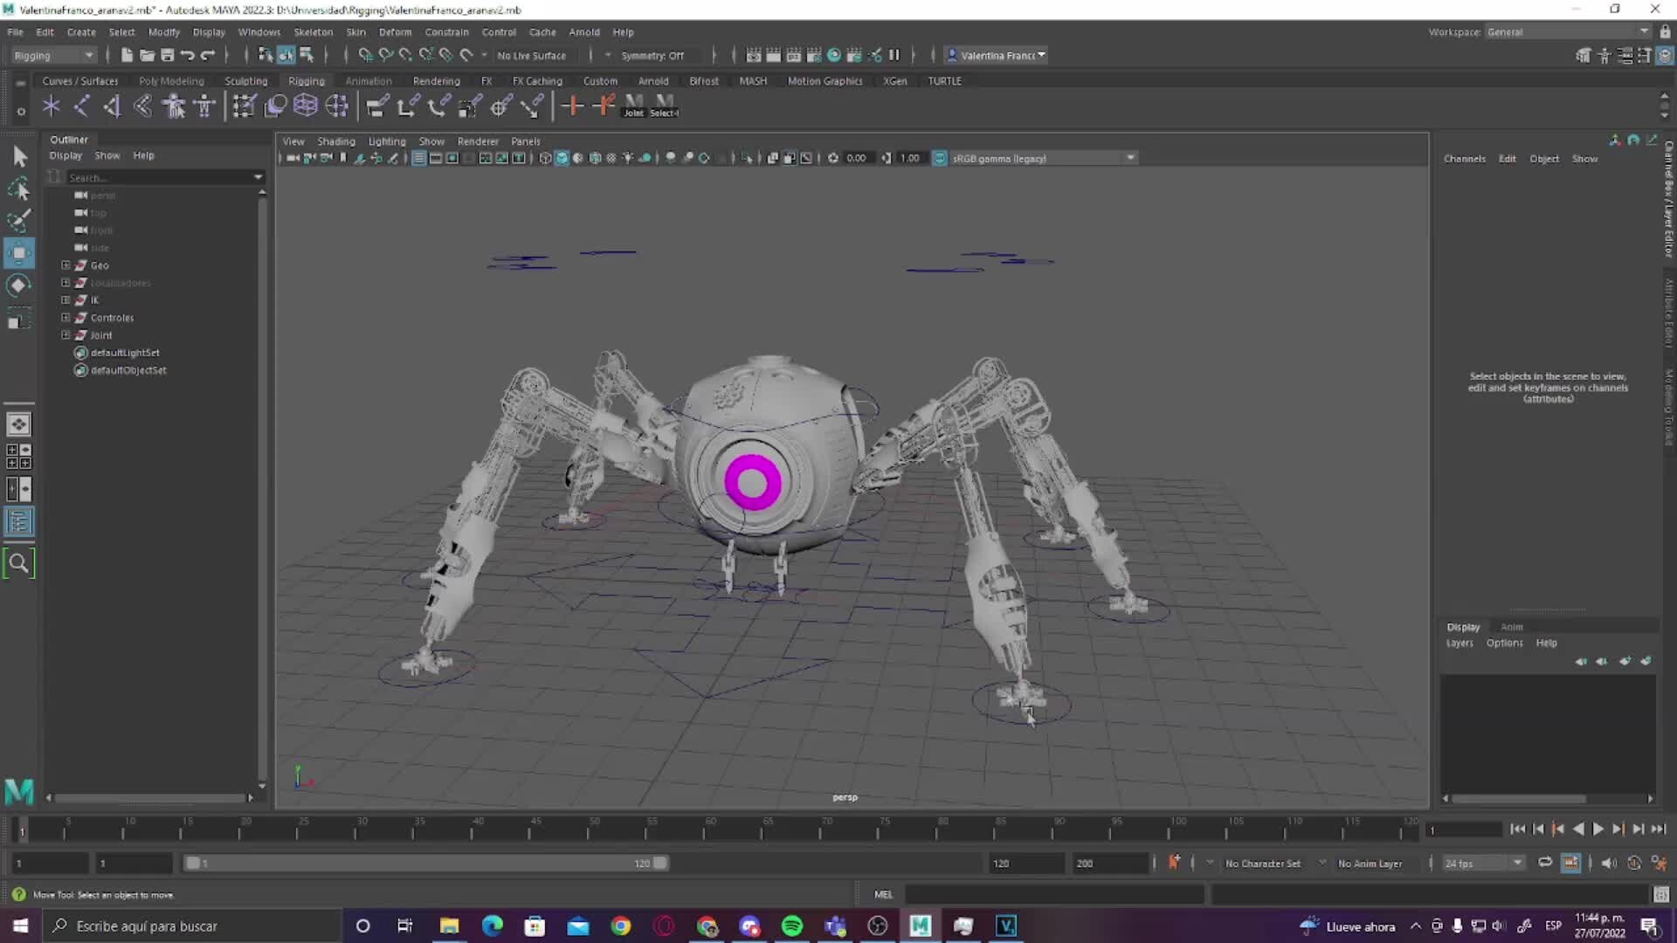
Task: Toggle Symmetry Off option in the status line
Action: point(652,54)
